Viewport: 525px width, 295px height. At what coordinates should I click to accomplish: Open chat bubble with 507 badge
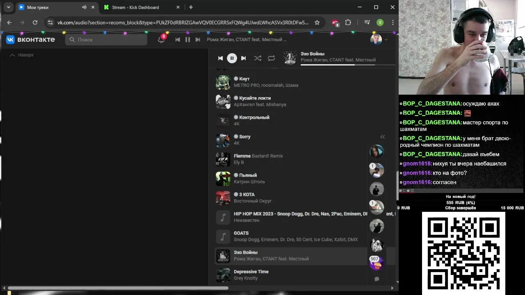tap(376, 263)
